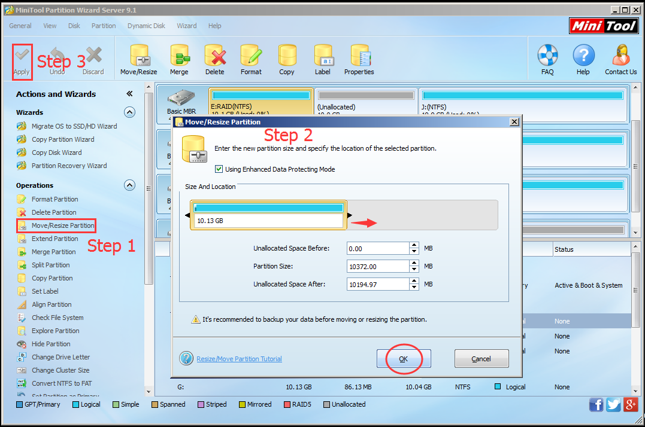Open the Wizard menu

pyautogui.click(x=187, y=26)
